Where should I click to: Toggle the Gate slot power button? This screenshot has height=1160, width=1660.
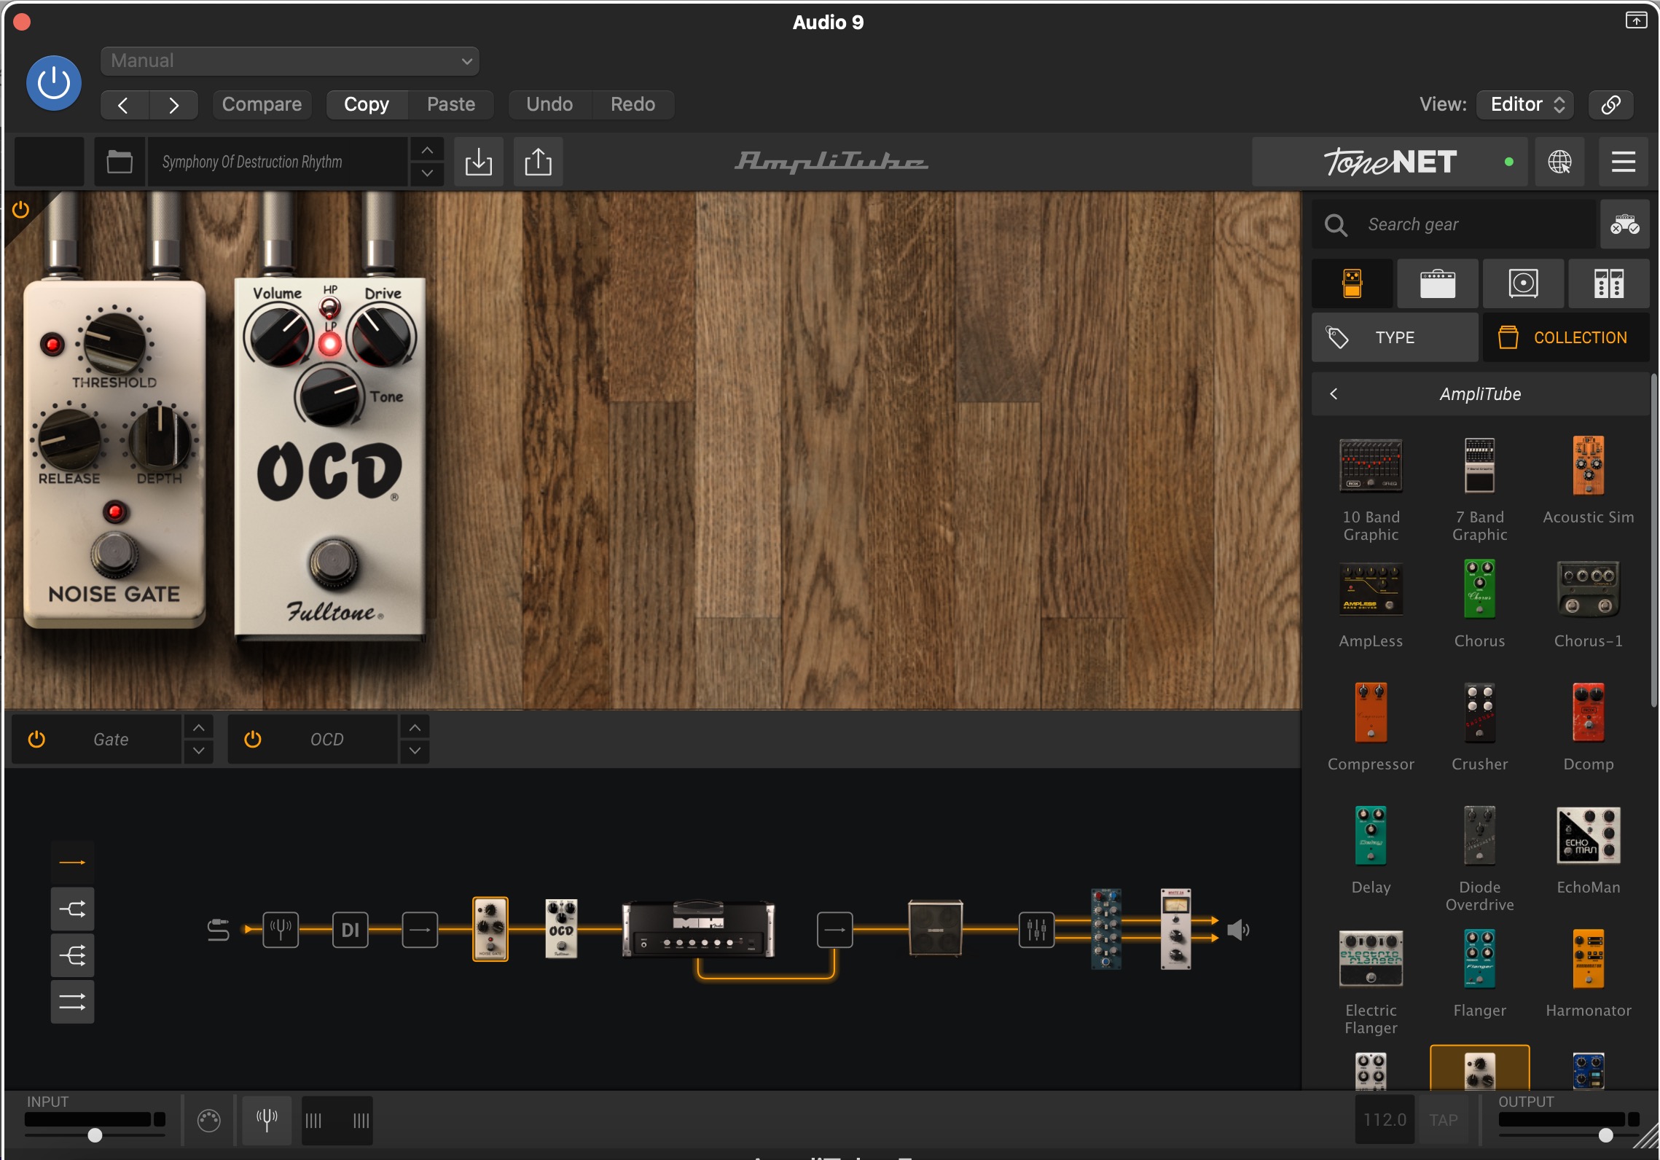coord(36,740)
